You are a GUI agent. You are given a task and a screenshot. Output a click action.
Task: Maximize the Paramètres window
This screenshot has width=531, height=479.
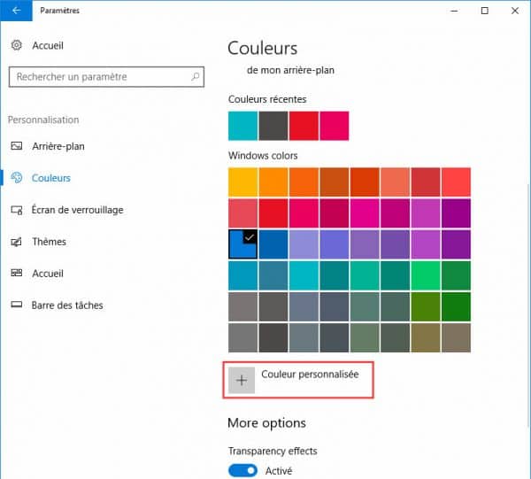(484, 11)
